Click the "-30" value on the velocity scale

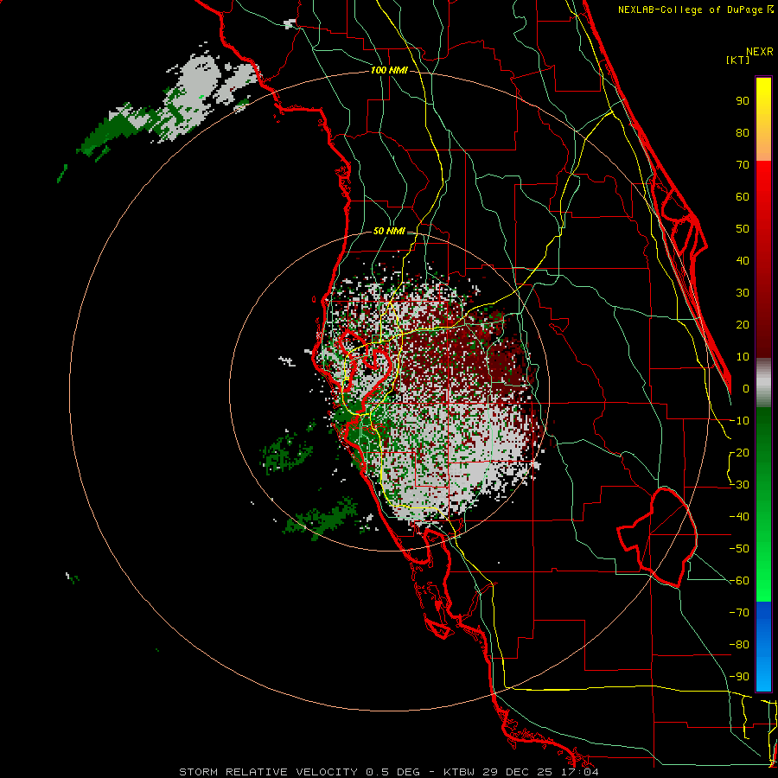pos(739,485)
